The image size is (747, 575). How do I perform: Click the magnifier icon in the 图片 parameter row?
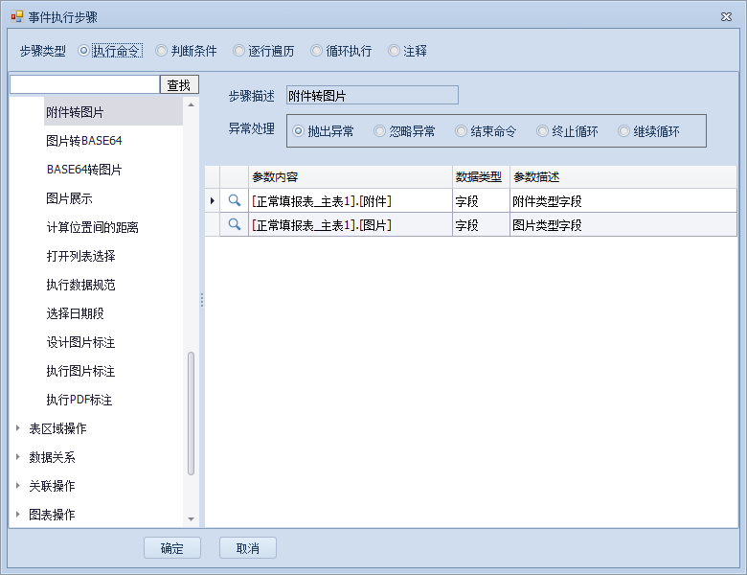(x=234, y=225)
